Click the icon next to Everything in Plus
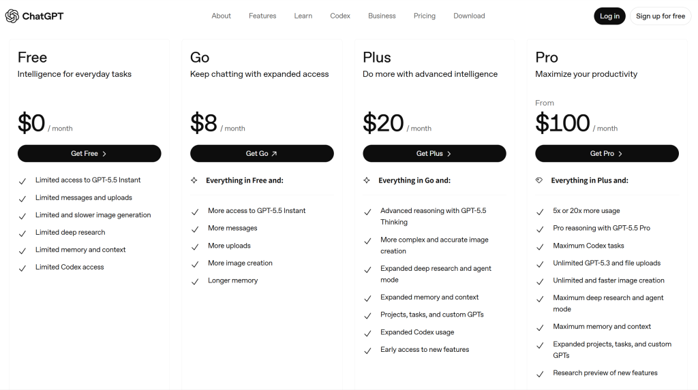698x390 pixels. tap(539, 180)
